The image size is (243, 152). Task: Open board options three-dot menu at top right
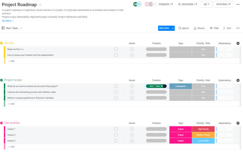click(238, 4)
